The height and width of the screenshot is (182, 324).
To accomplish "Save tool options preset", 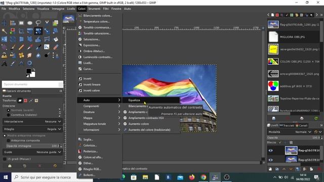I will click(10, 166).
